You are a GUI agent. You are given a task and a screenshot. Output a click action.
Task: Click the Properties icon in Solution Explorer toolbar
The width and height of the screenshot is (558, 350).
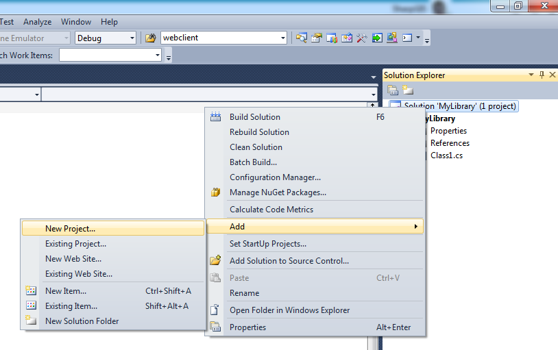click(393, 90)
